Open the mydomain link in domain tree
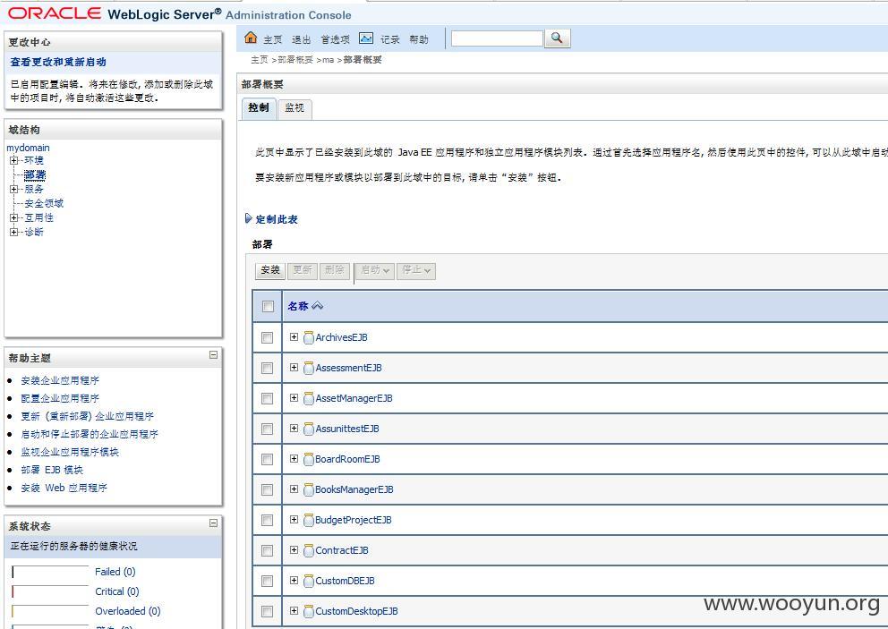 [x=29, y=148]
